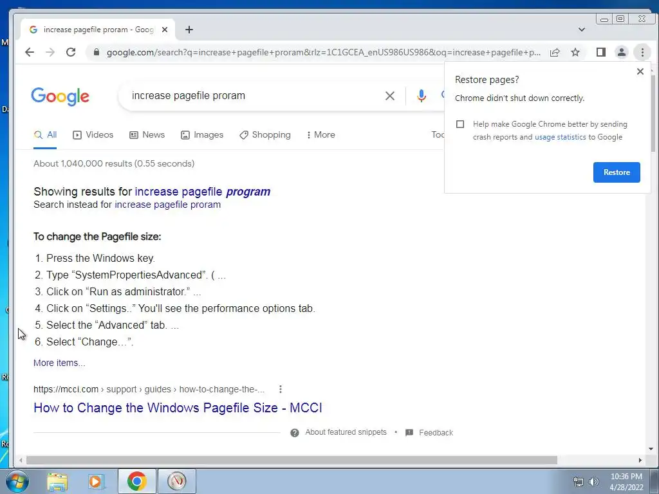The image size is (659, 494).
Task: Close the 'increase pagefile proram' tab
Action: [x=165, y=30]
